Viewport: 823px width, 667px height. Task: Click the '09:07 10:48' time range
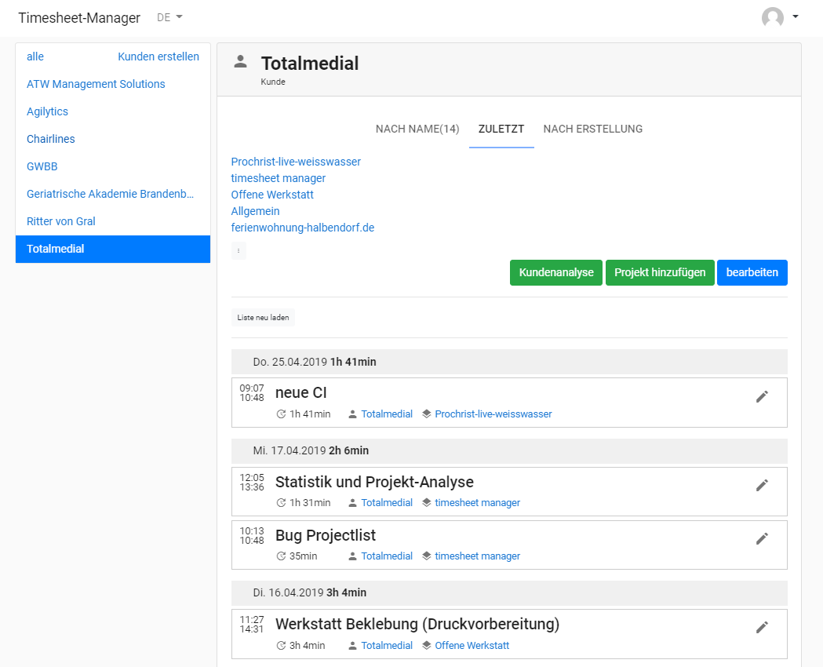[x=252, y=393]
